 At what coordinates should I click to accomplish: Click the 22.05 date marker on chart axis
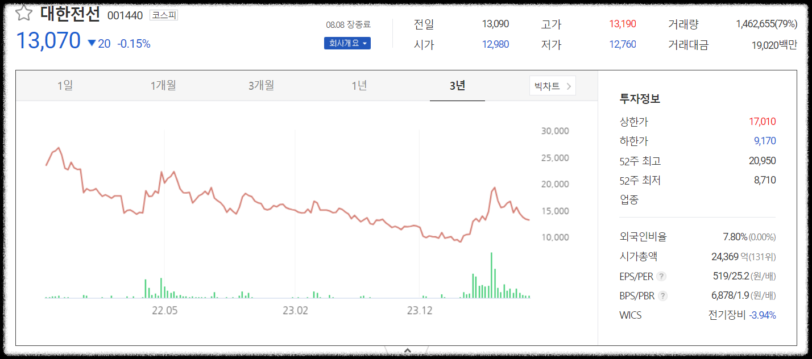pos(164,311)
